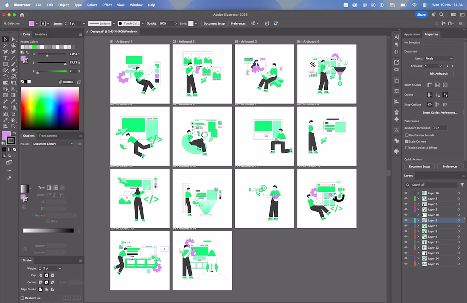
Task: Open gradient Presets Document Library dropdown
Action: tap(53, 144)
